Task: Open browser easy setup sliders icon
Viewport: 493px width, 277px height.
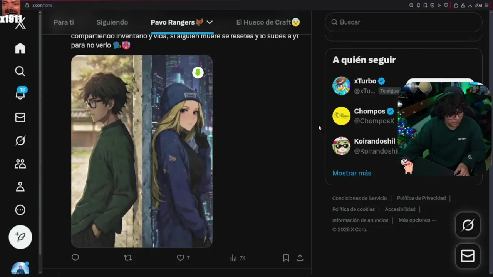Action: pos(486,5)
